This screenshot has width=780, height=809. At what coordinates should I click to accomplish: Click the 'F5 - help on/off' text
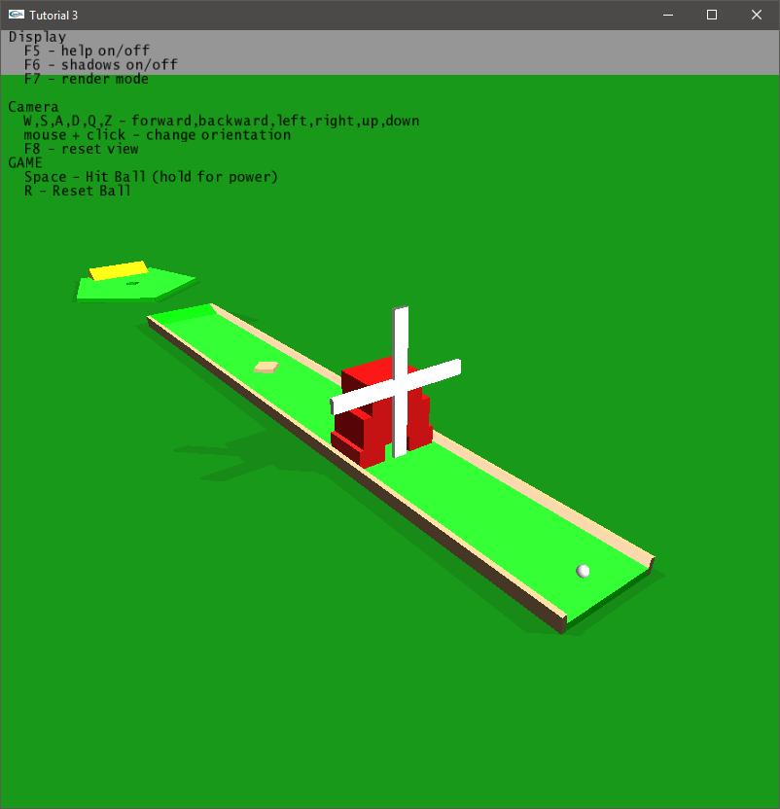[x=87, y=51]
